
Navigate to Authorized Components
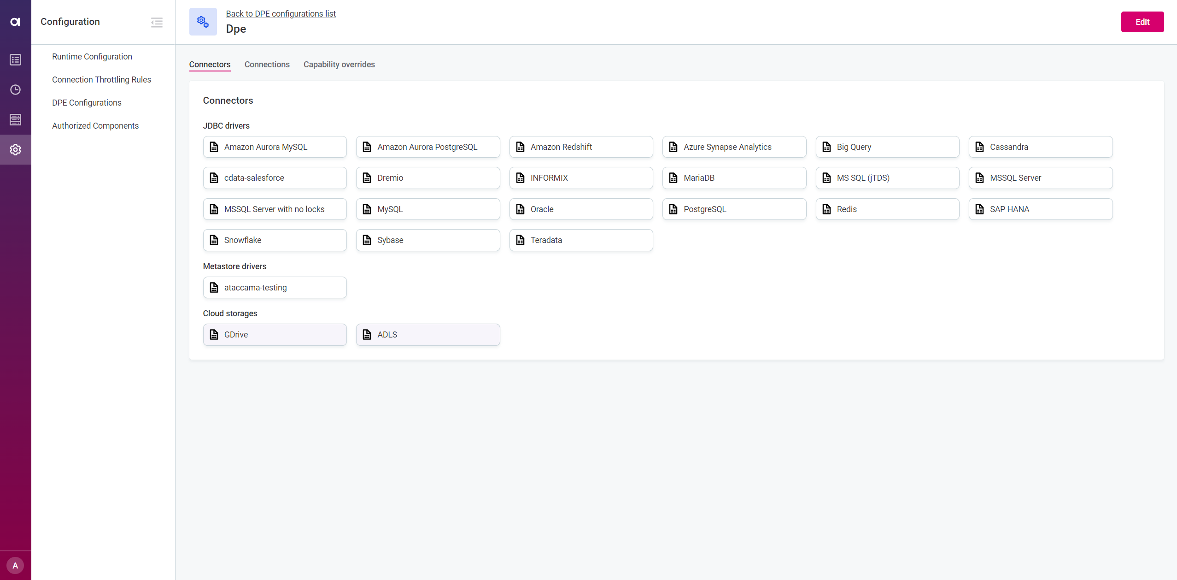[x=95, y=125]
